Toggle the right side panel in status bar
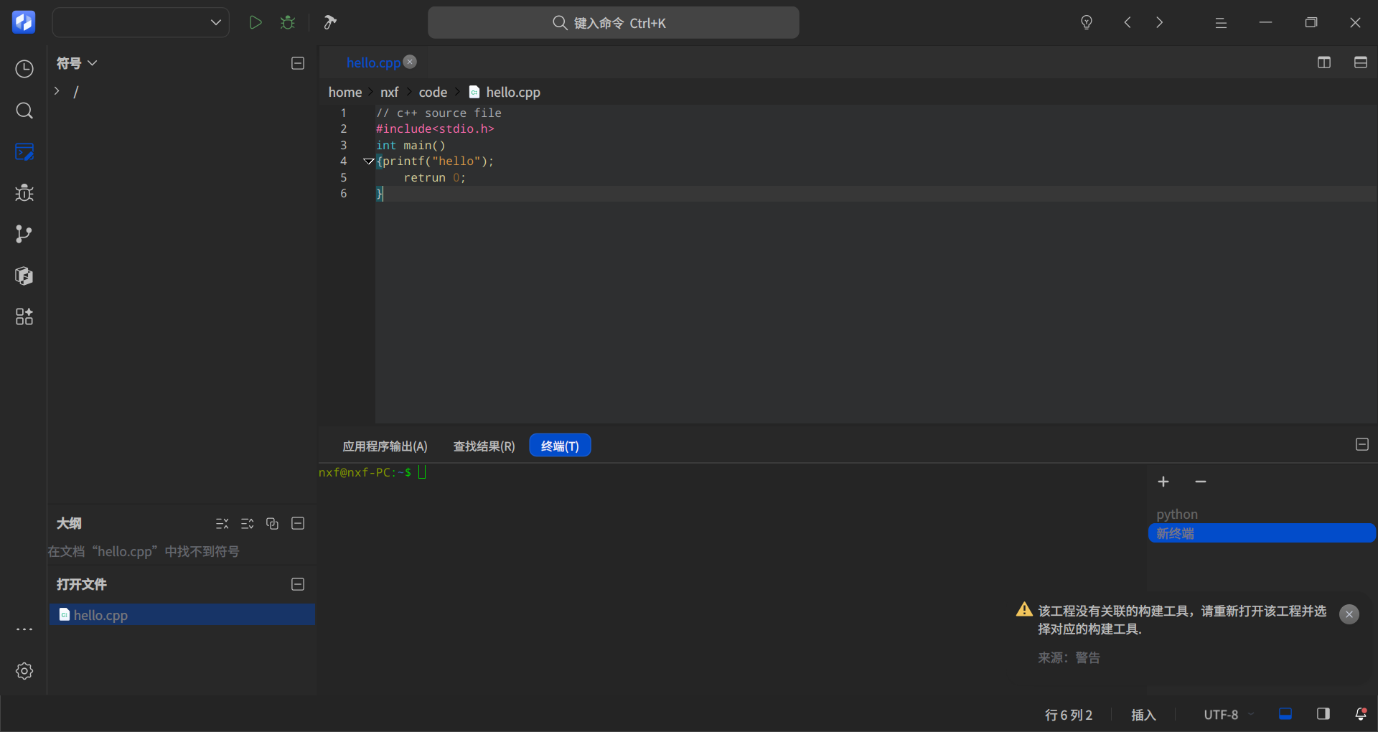This screenshot has height=732, width=1378. [1323, 714]
